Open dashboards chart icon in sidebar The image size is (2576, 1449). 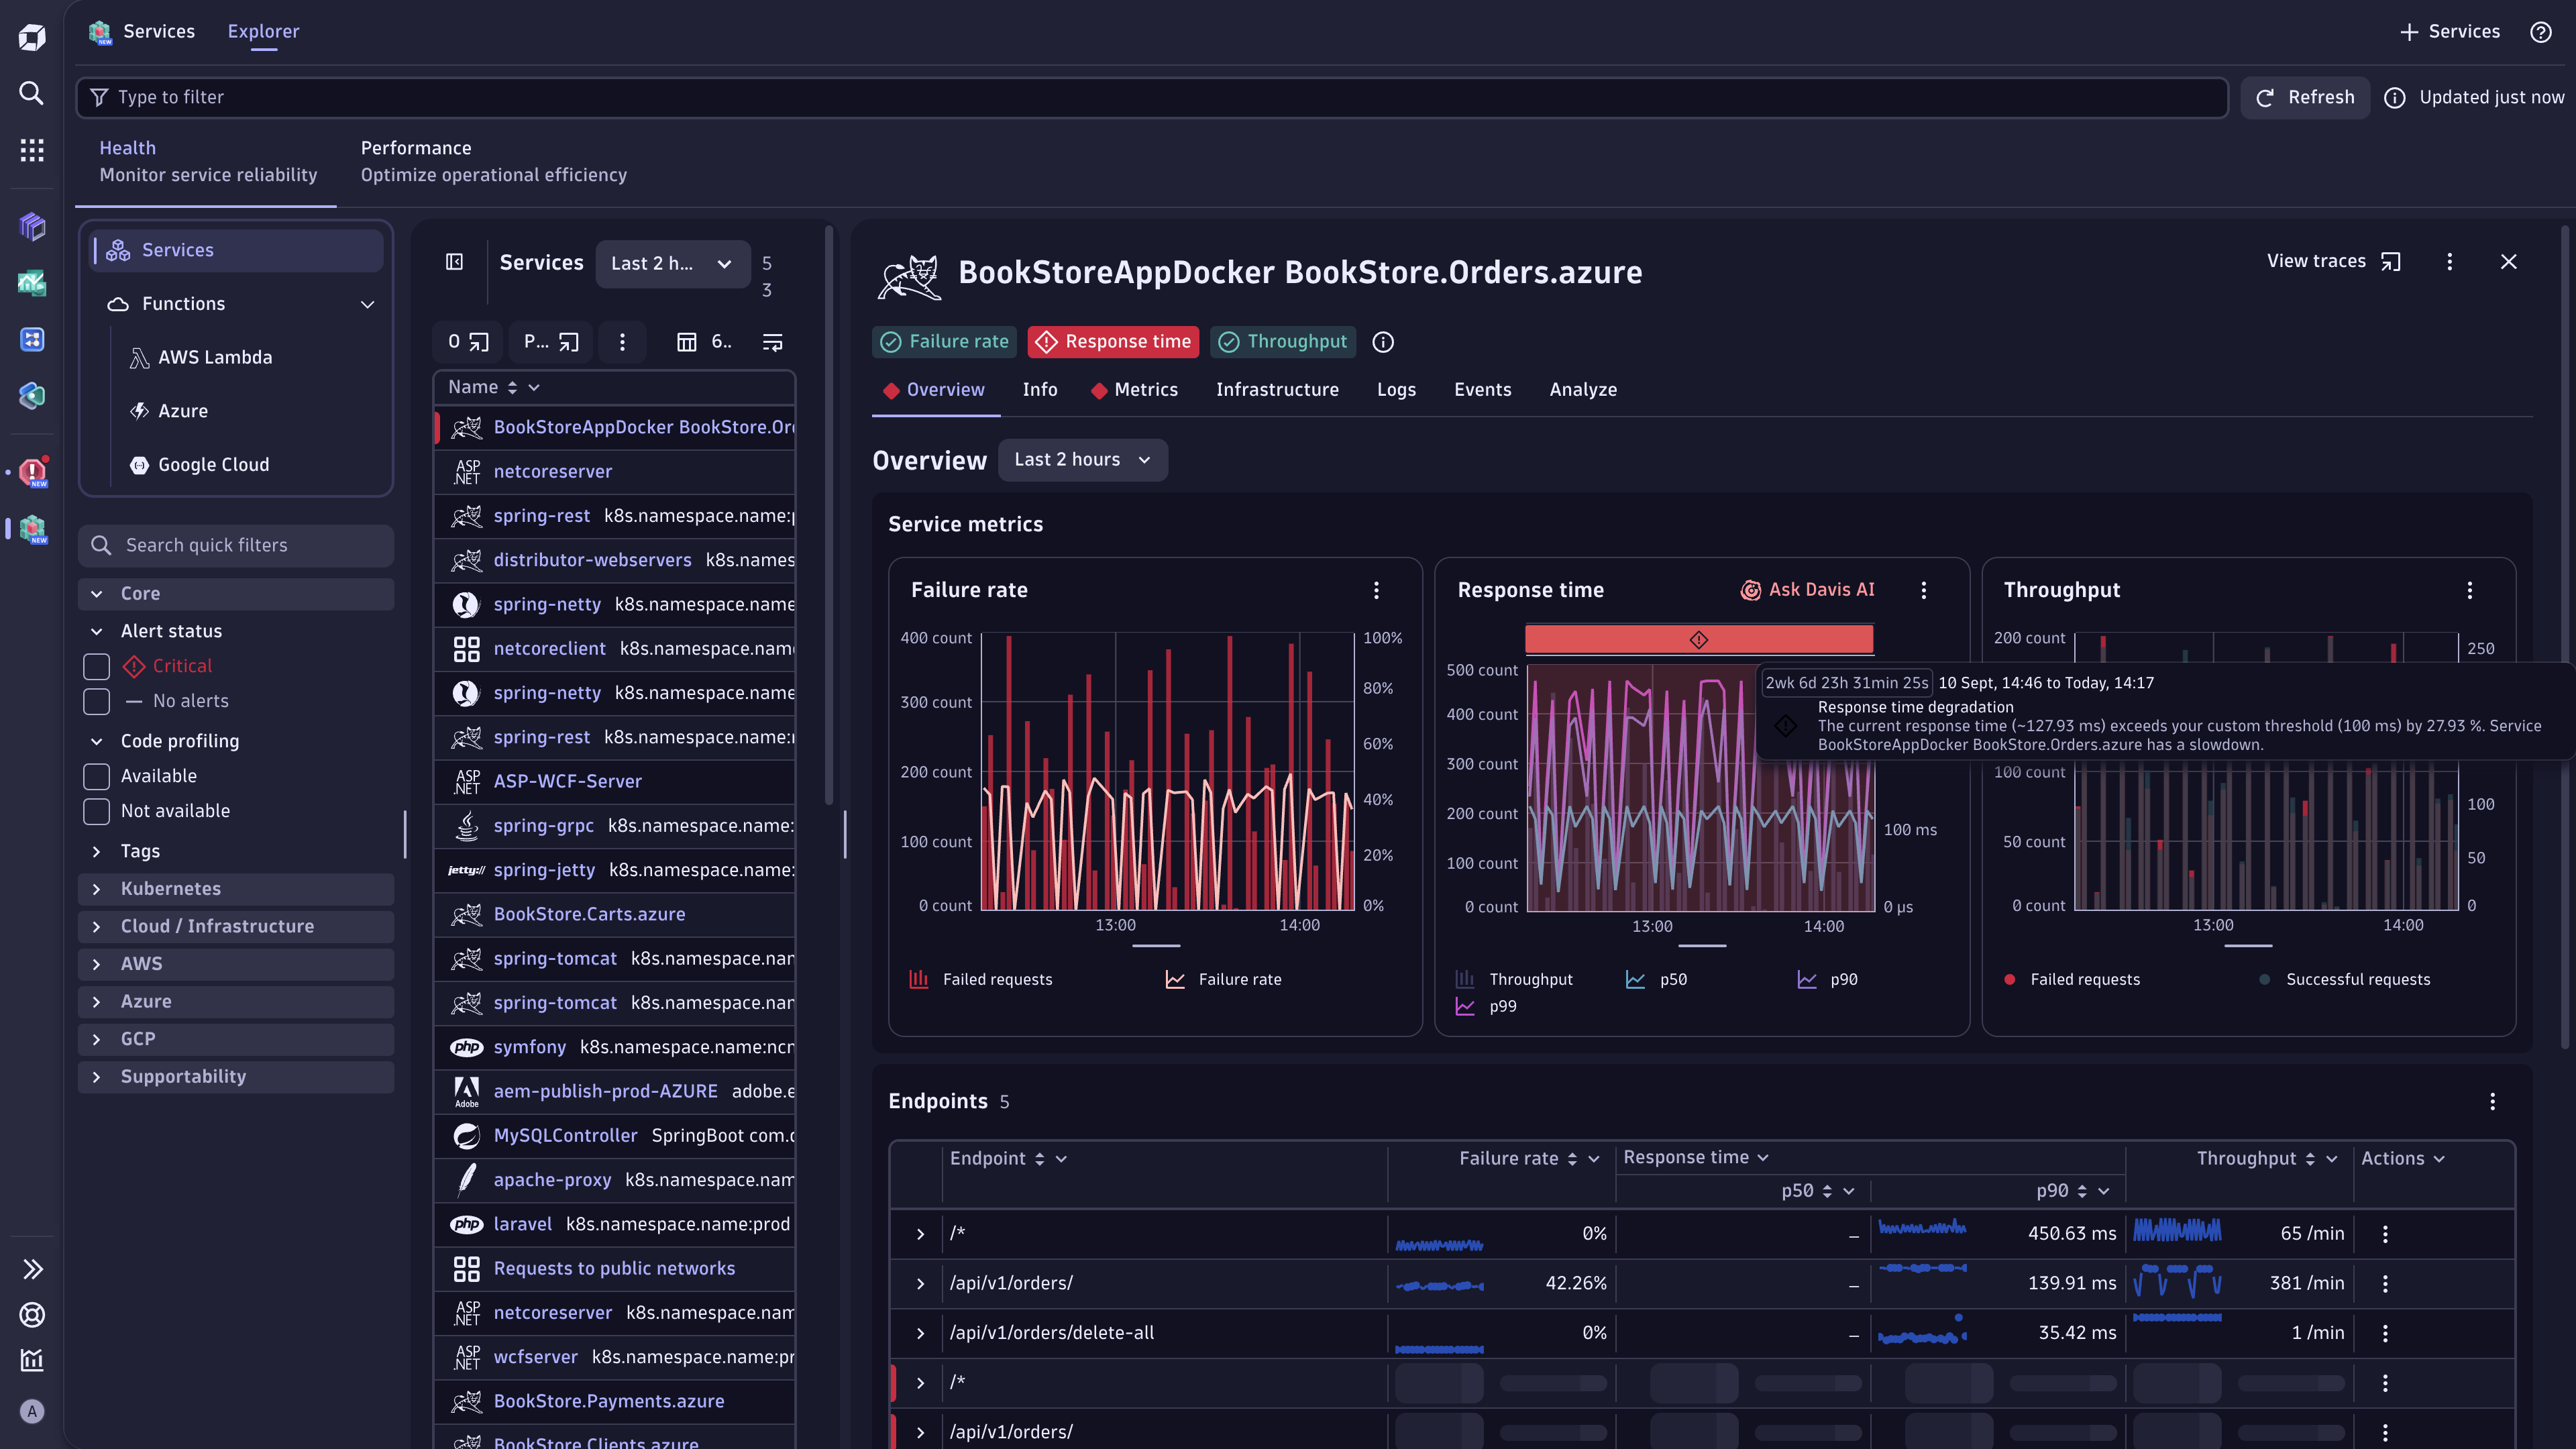(32, 1360)
